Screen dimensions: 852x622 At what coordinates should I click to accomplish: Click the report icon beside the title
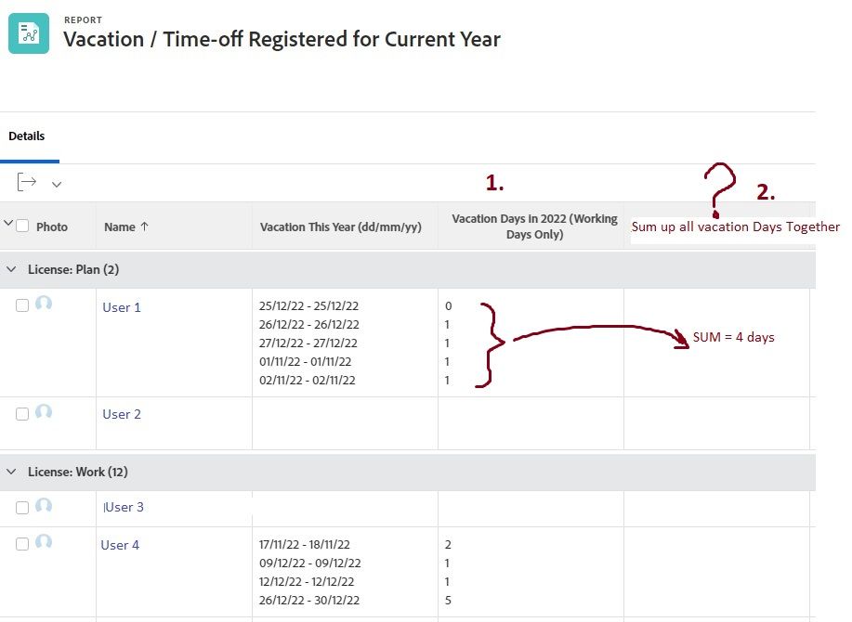(x=29, y=33)
